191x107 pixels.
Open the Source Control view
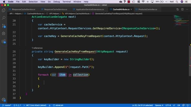click(x=4, y=26)
